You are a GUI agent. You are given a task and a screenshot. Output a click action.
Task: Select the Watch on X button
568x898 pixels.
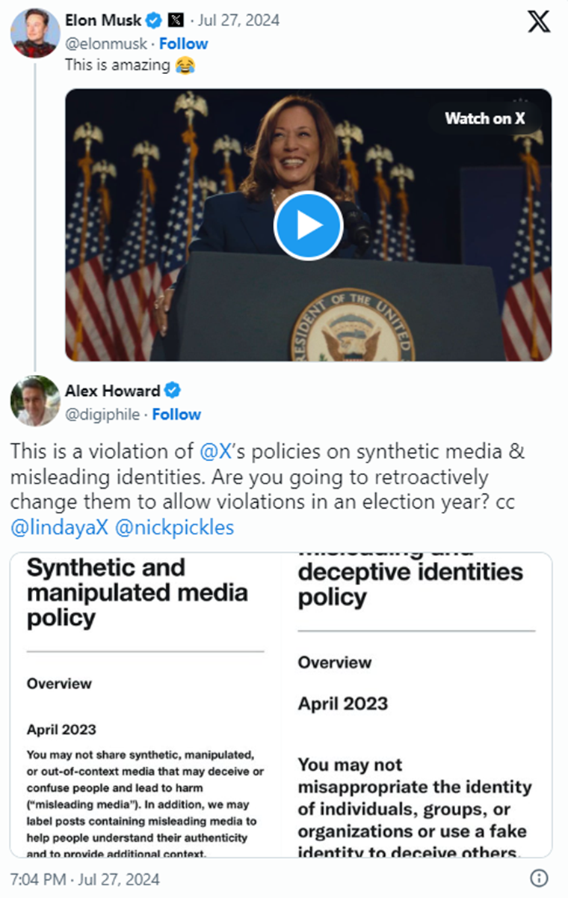(485, 117)
